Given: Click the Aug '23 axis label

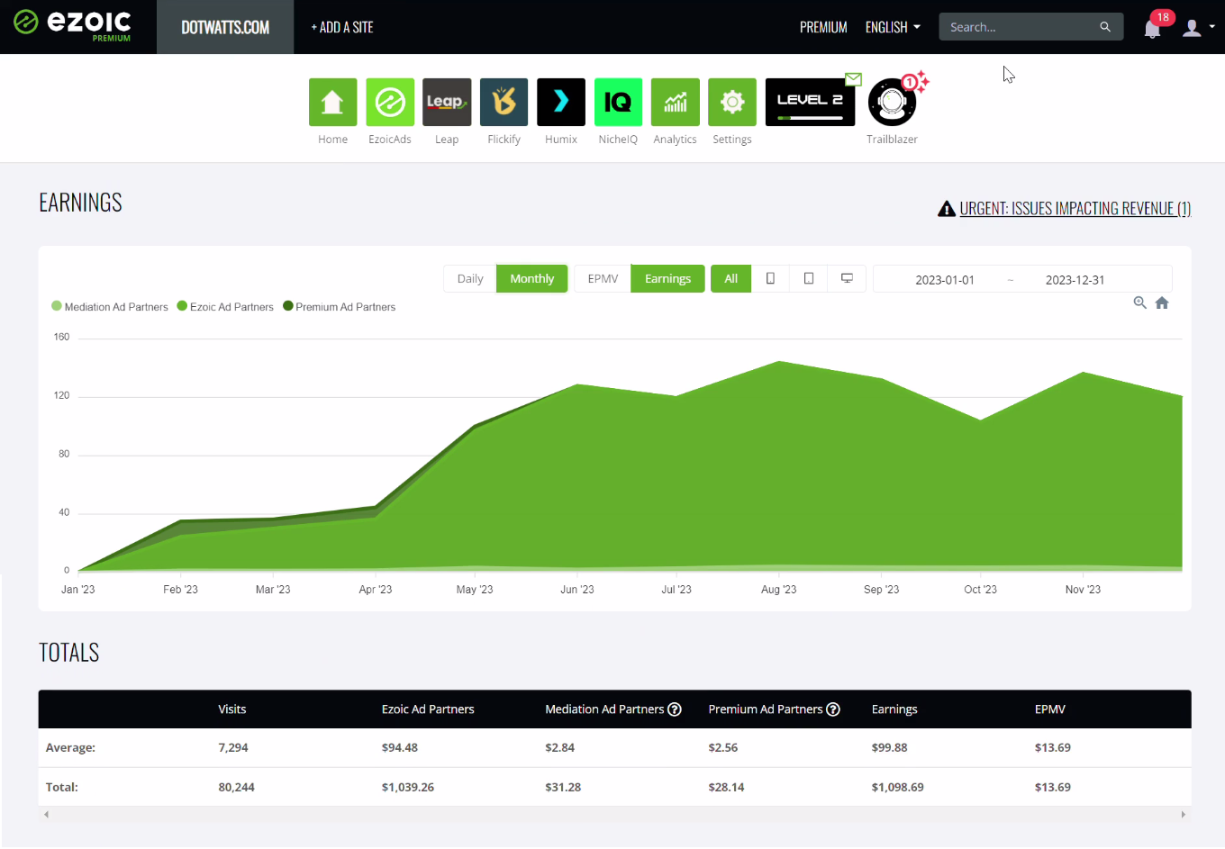Looking at the screenshot, I should pos(779,590).
